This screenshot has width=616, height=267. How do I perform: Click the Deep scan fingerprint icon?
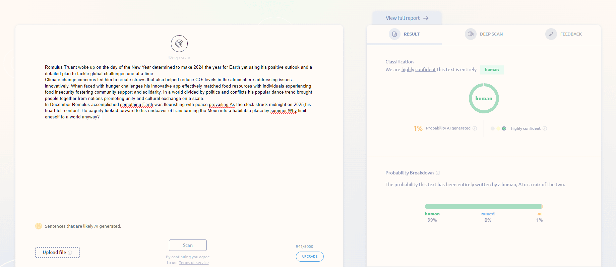tap(179, 44)
